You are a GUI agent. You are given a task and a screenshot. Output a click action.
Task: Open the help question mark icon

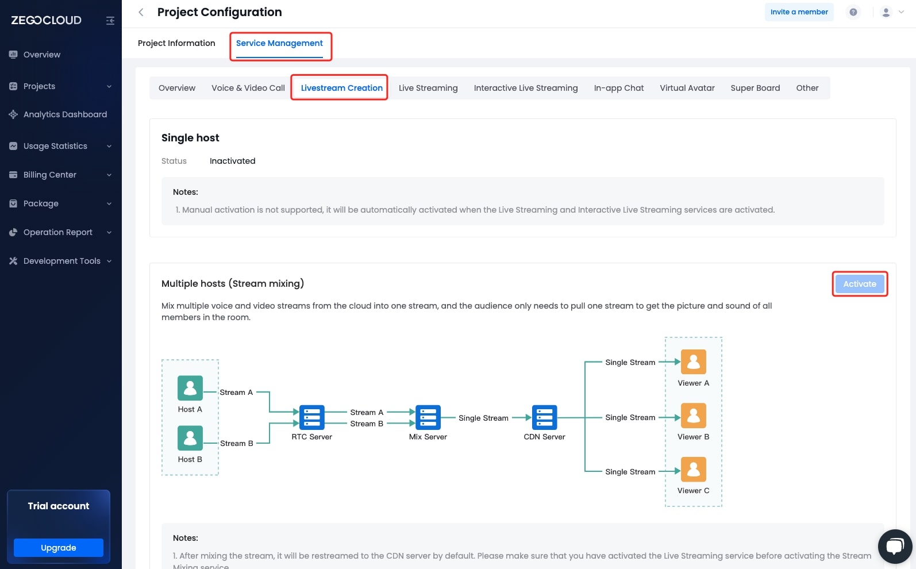853,12
